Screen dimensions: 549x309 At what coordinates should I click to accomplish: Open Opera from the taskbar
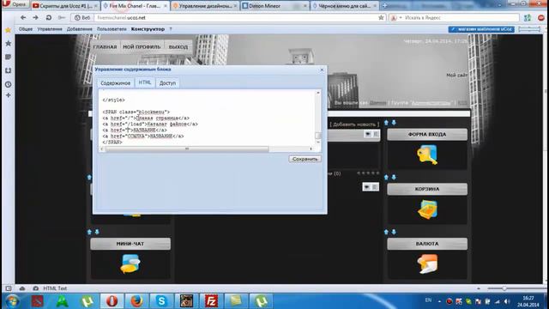pos(112,301)
